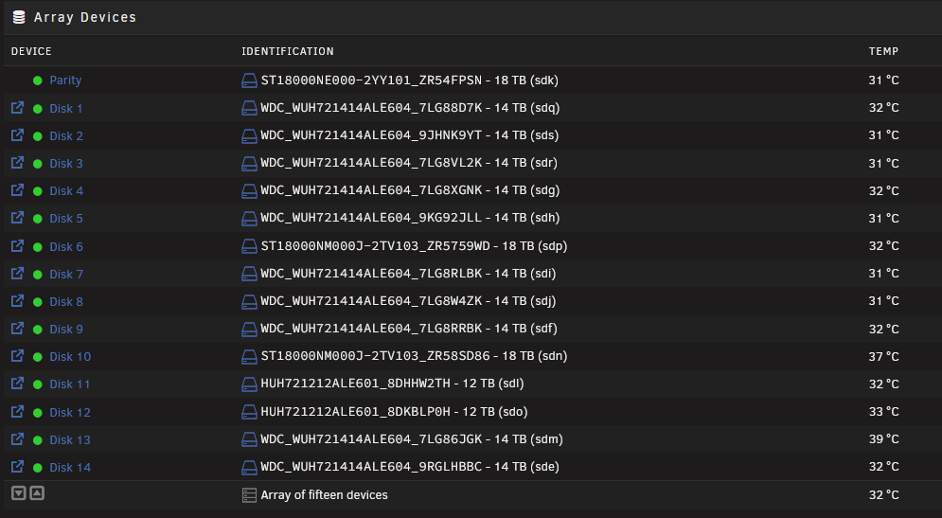Click the green status indicator of Disk 13
The height and width of the screenshot is (518, 942).
[x=38, y=440]
